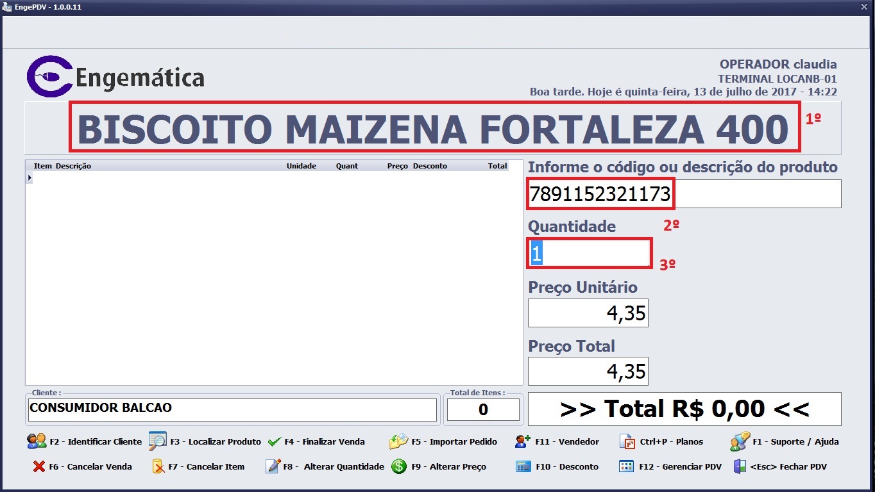Click the green checkmark Finalizar Venda icon
The image size is (875, 492).
pos(275,441)
